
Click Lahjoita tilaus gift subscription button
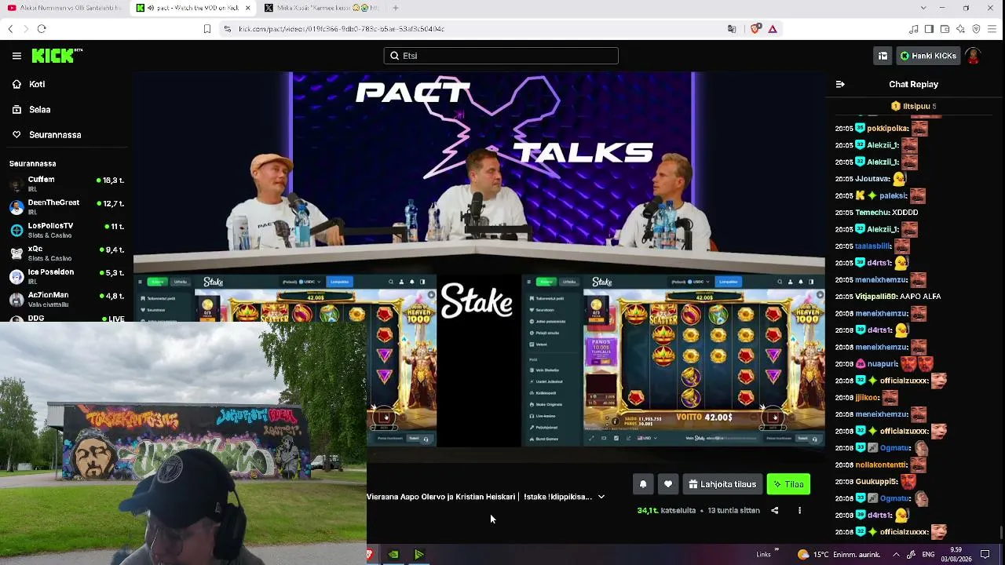click(x=722, y=484)
